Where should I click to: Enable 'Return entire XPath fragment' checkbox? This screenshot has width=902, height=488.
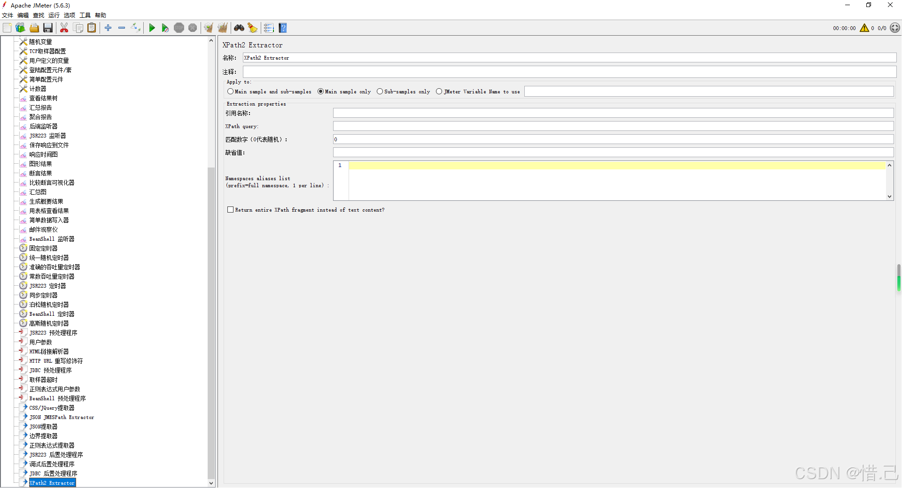coord(230,210)
